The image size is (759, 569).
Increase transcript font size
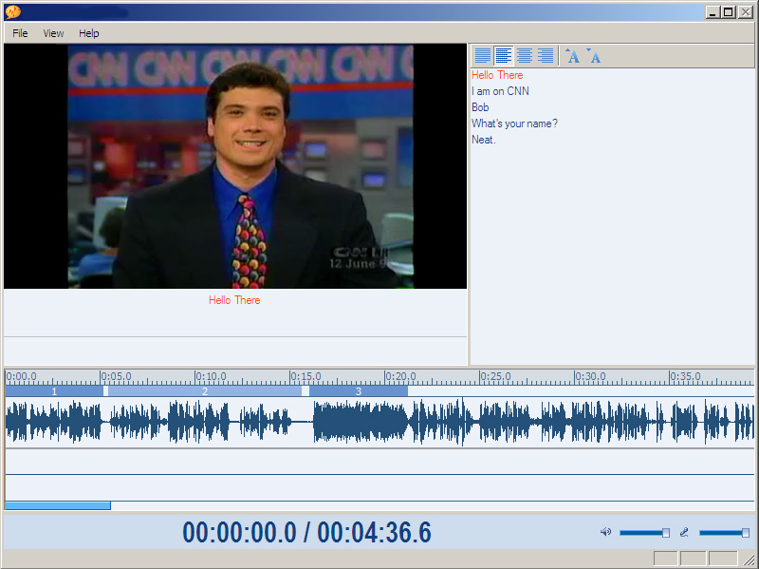coord(573,56)
